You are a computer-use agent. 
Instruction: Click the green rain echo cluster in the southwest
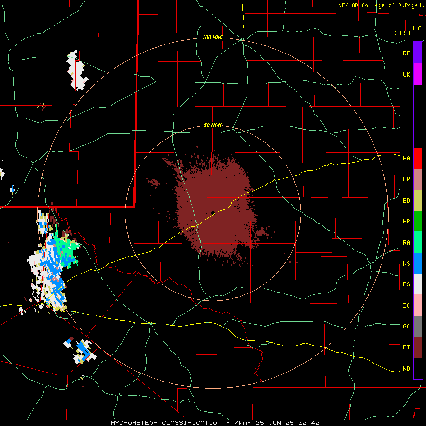(x=67, y=250)
